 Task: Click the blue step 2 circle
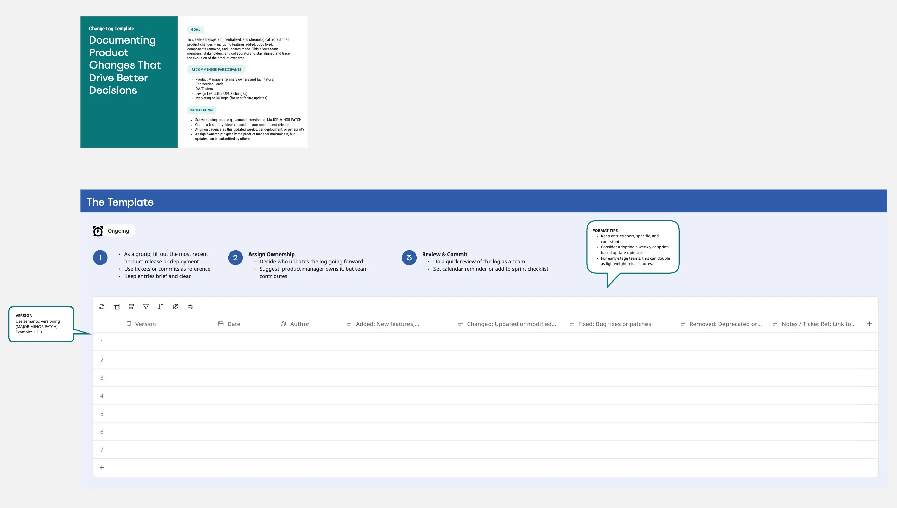click(x=236, y=258)
